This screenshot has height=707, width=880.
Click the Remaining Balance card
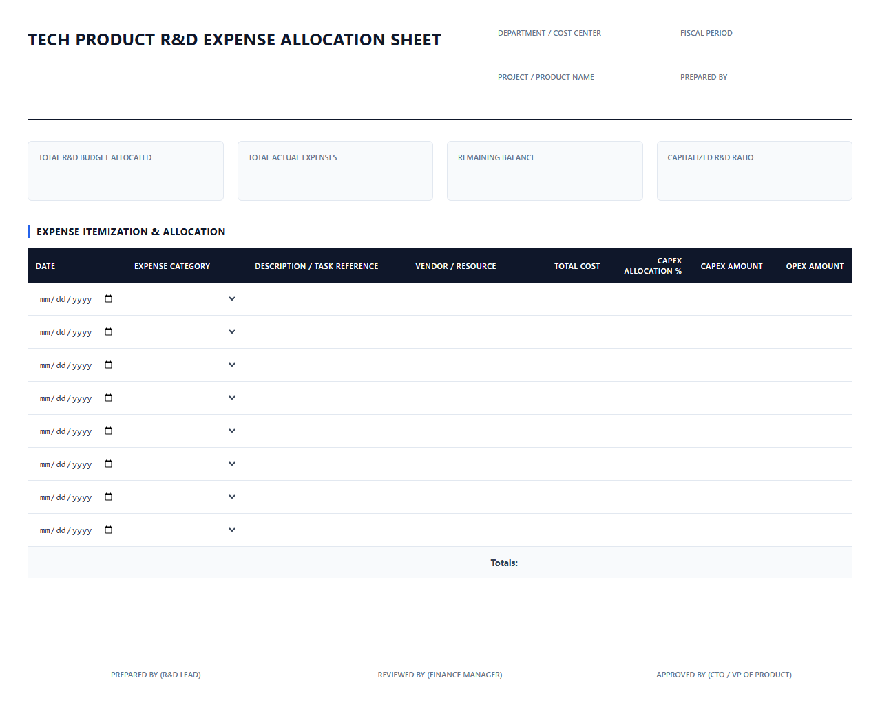tap(545, 171)
